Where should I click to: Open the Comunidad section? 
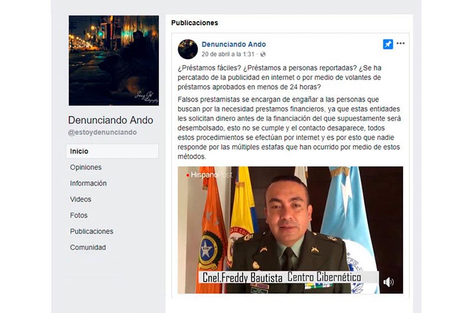coord(88,247)
